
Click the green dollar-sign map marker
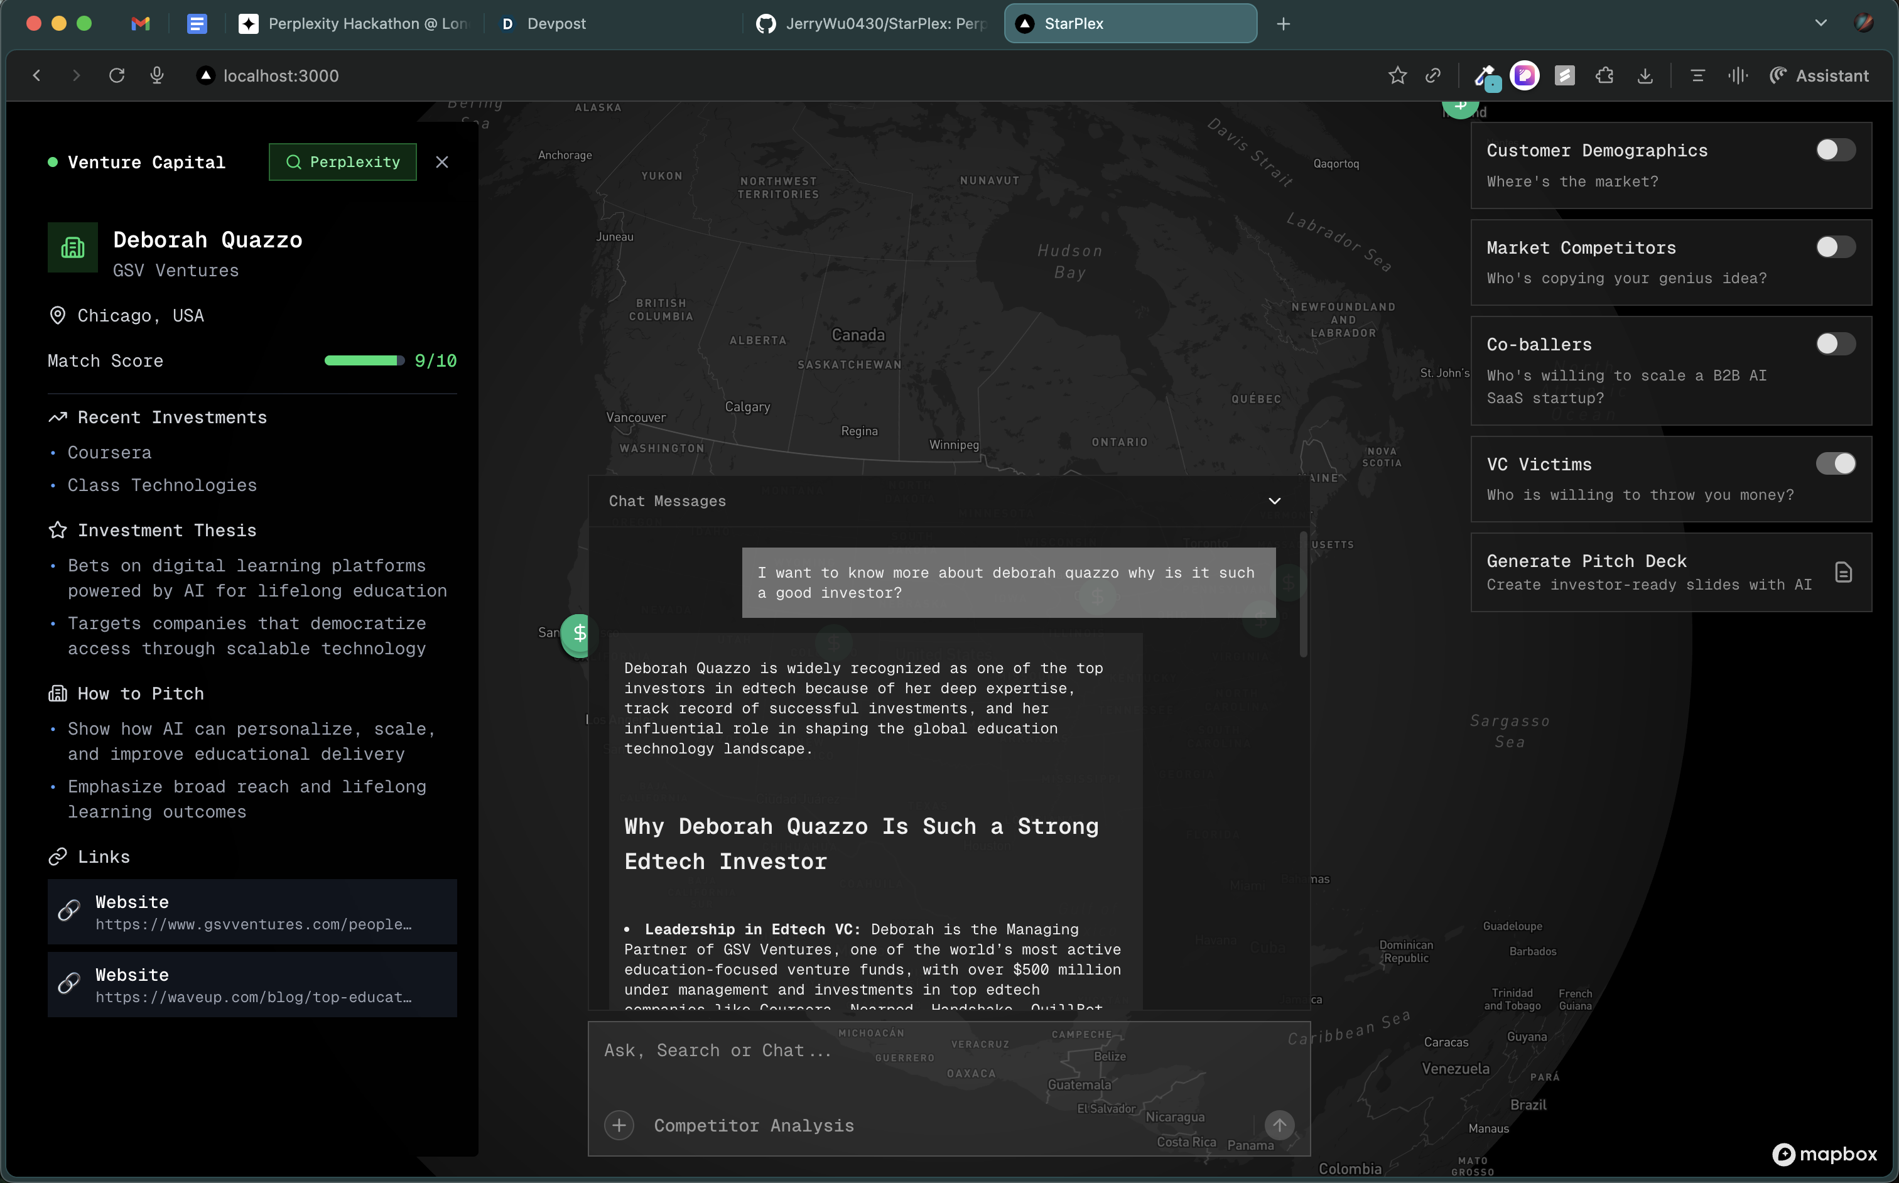(579, 634)
